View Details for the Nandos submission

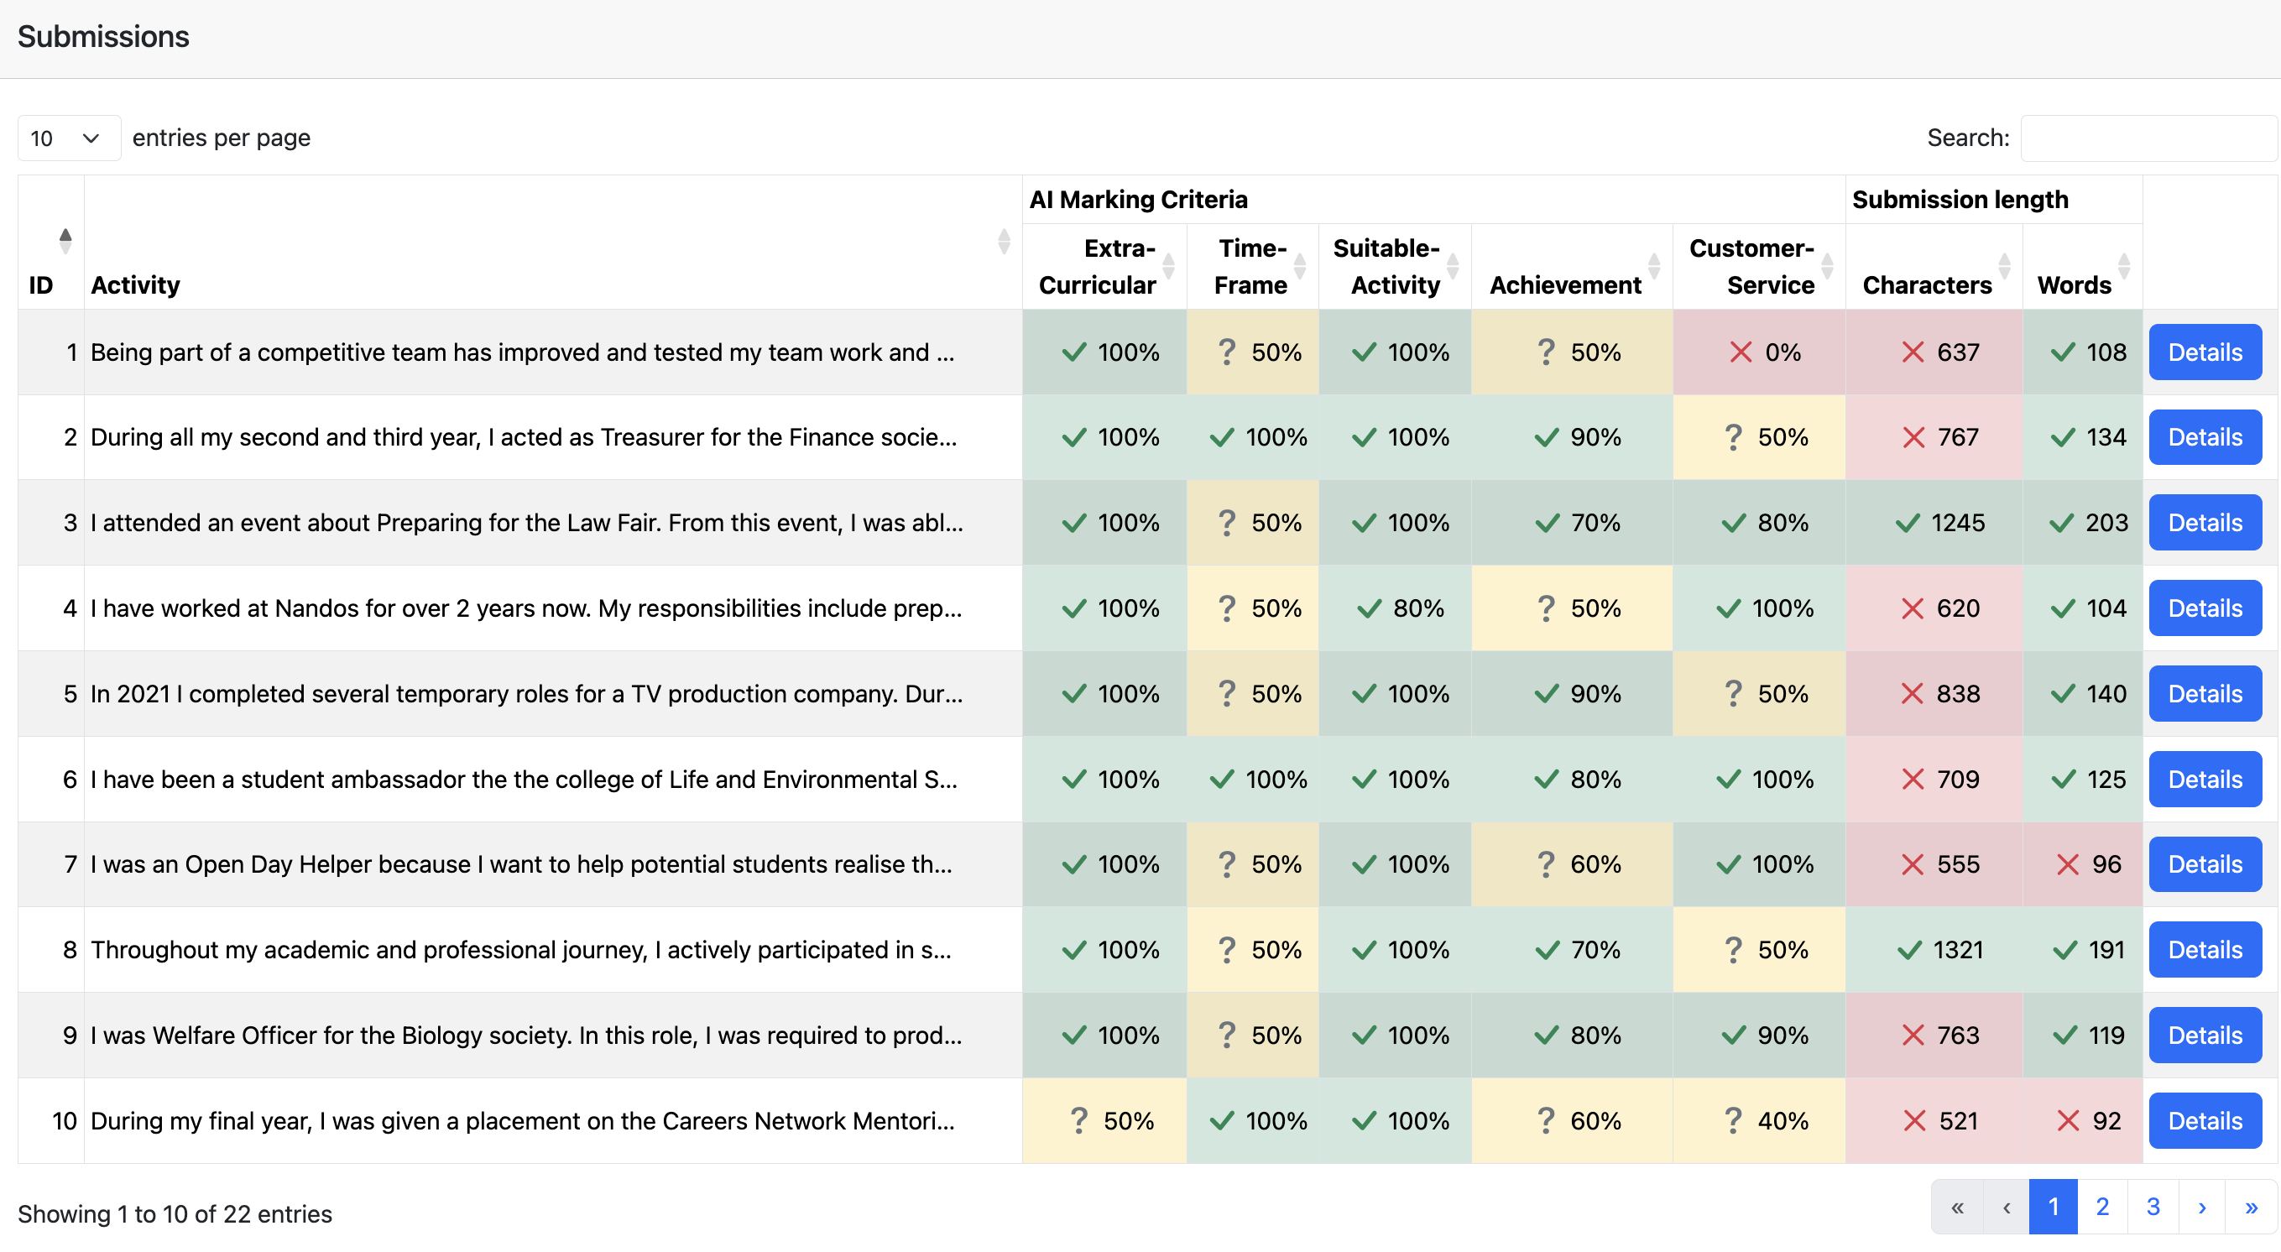pos(2205,608)
